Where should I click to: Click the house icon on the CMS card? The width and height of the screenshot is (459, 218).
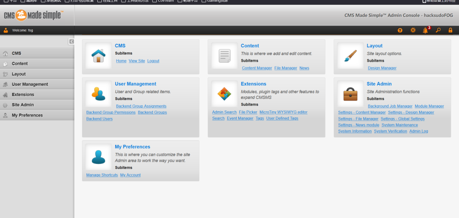[x=98, y=56]
